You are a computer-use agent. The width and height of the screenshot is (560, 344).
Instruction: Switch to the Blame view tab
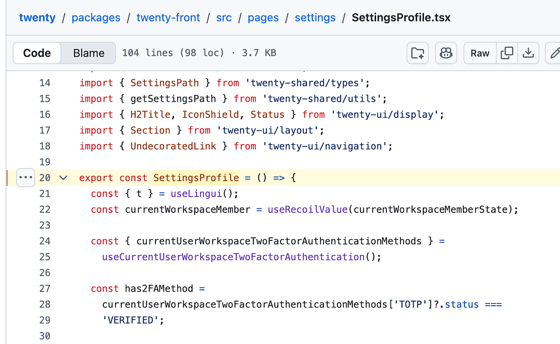(x=89, y=53)
